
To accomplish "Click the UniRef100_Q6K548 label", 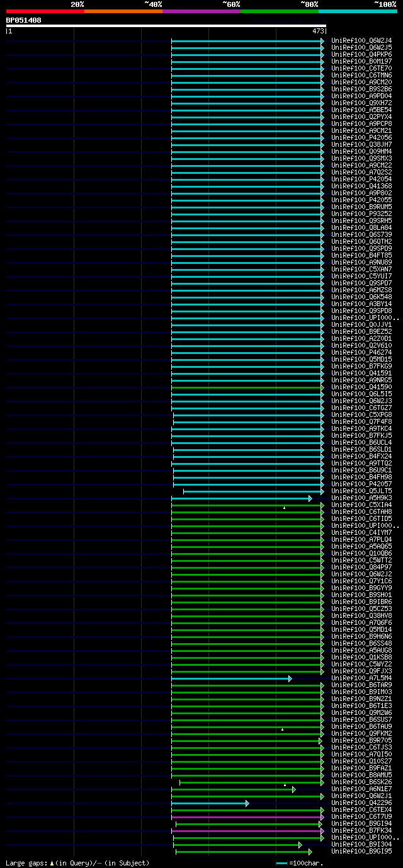I will [x=361, y=297].
